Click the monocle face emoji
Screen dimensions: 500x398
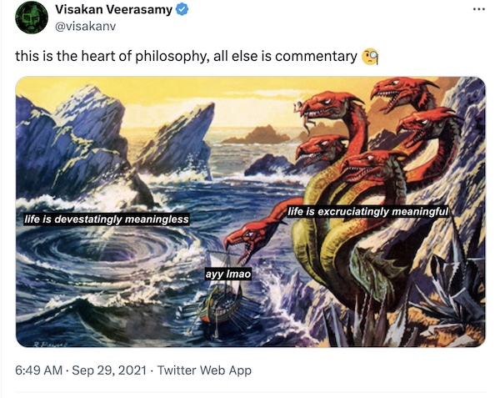coord(371,57)
